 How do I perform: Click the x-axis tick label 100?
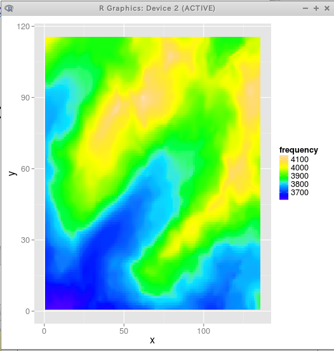pos(203,331)
